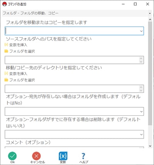Click the scrollbar up arrow

(x=150, y=20)
